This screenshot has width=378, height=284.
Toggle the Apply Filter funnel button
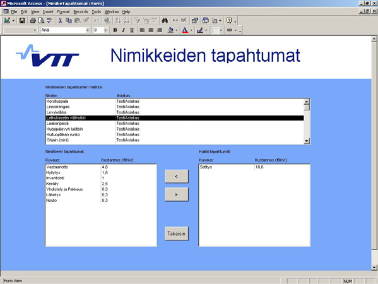154,21
